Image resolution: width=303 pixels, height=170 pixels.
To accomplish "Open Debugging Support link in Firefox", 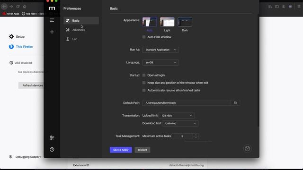I will pos(25,157).
